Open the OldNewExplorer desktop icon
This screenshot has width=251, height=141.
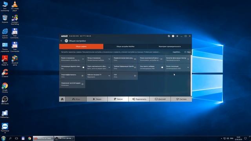pyautogui.click(x=5, y=114)
